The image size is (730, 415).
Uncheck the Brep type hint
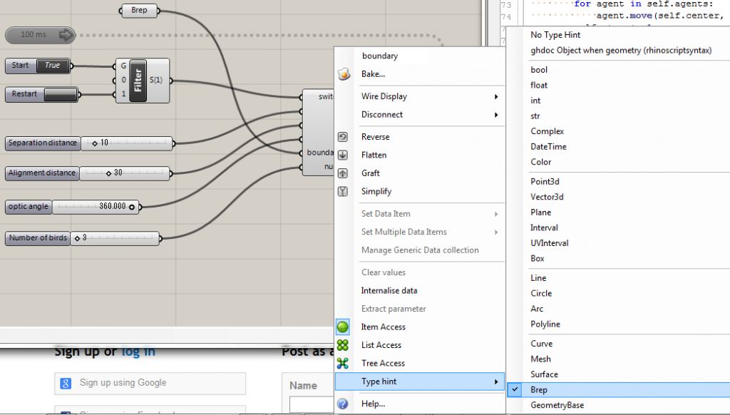point(539,390)
